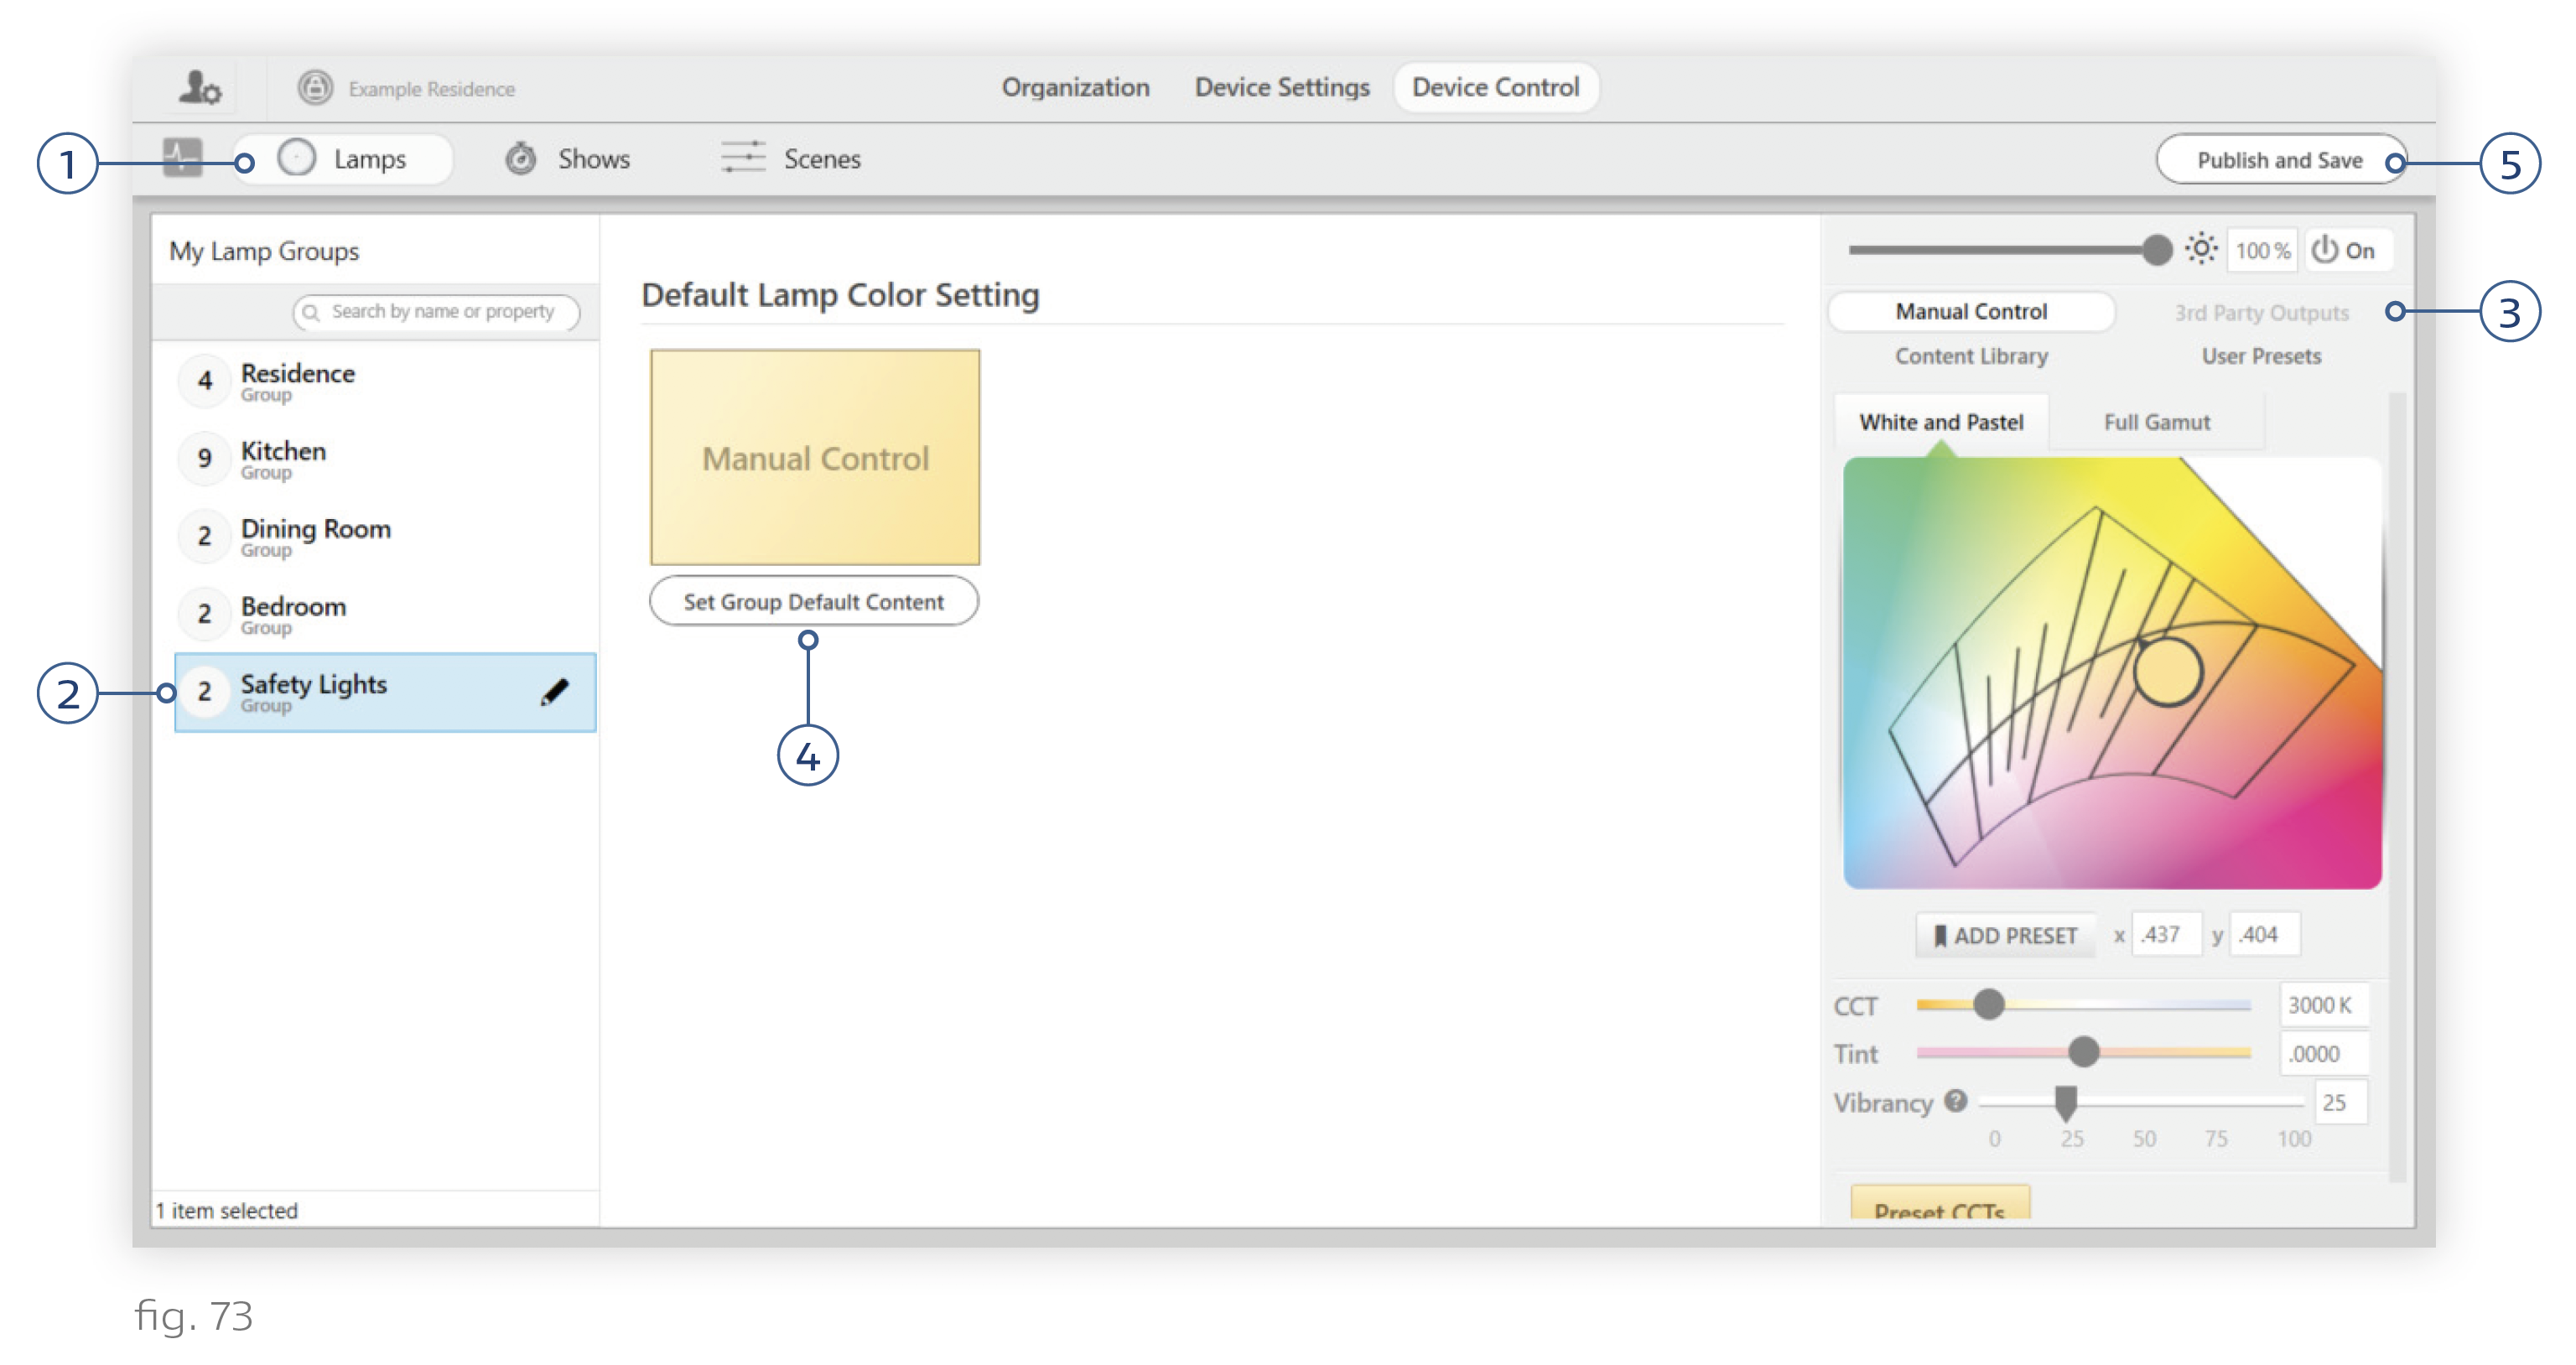
Task: Open the user settings icon
Action: pyautogui.click(x=200, y=88)
